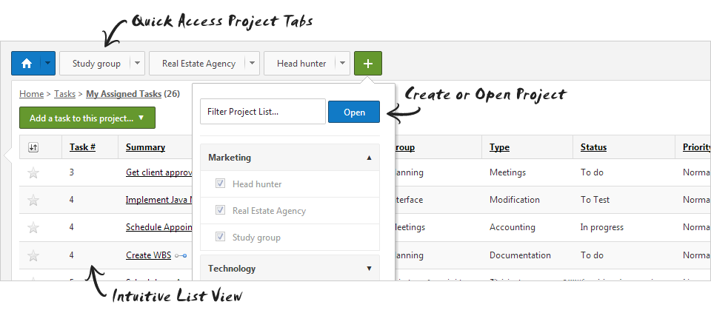Click the green plus add project icon

click(368, 64)
